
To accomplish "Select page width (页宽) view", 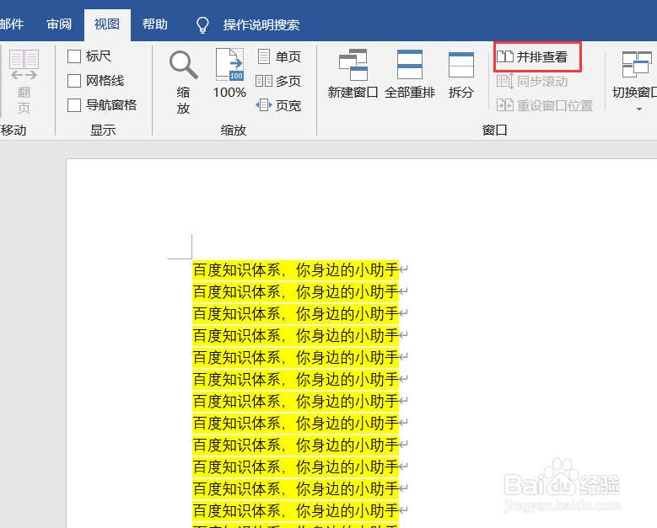I will point(279,105).
